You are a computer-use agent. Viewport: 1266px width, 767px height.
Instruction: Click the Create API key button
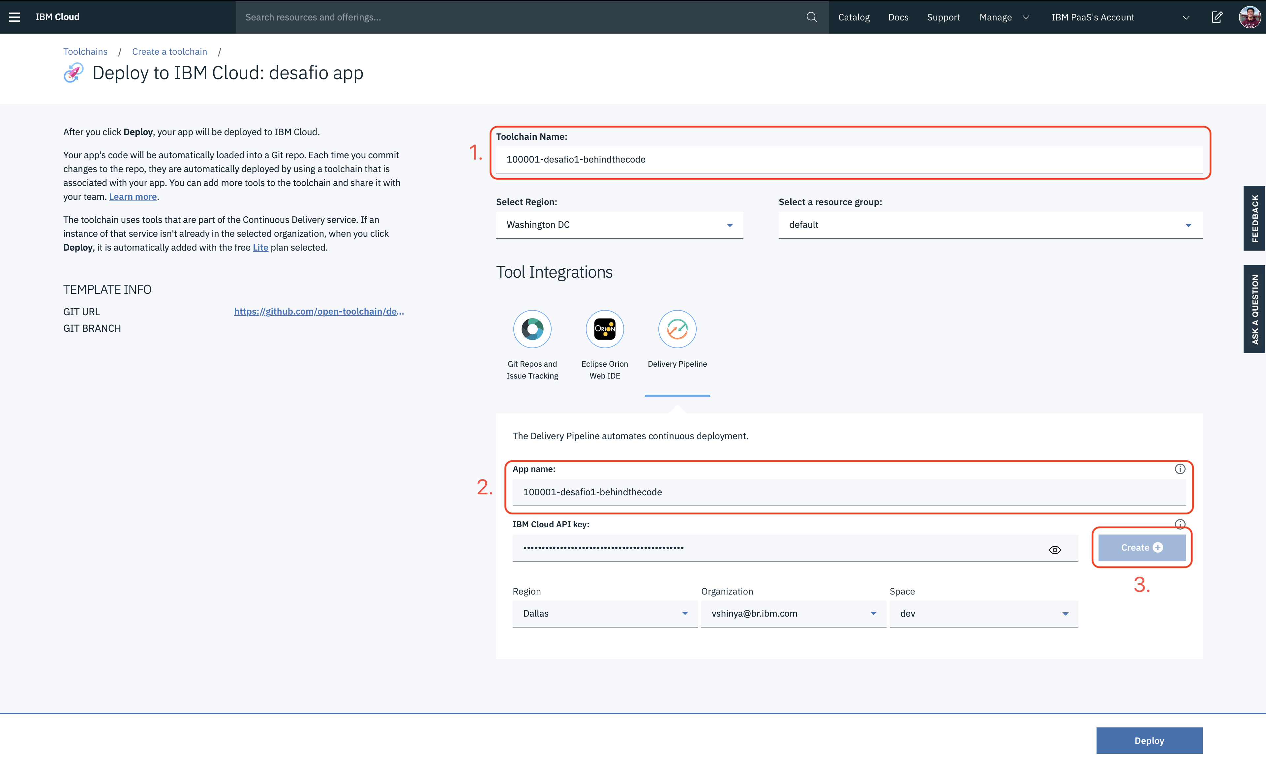(x=1141, y=547)
